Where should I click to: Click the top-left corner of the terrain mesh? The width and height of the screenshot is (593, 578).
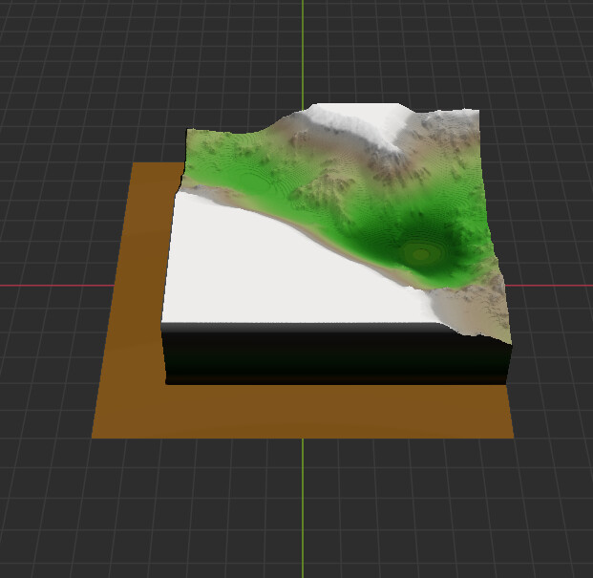[x=186, y=131]
